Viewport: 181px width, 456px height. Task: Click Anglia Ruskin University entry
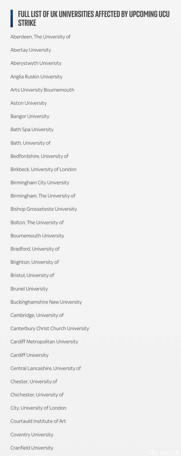(36, 77)
